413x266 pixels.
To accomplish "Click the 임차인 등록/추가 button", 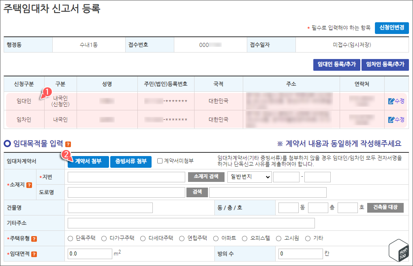I will coord(385,65).
